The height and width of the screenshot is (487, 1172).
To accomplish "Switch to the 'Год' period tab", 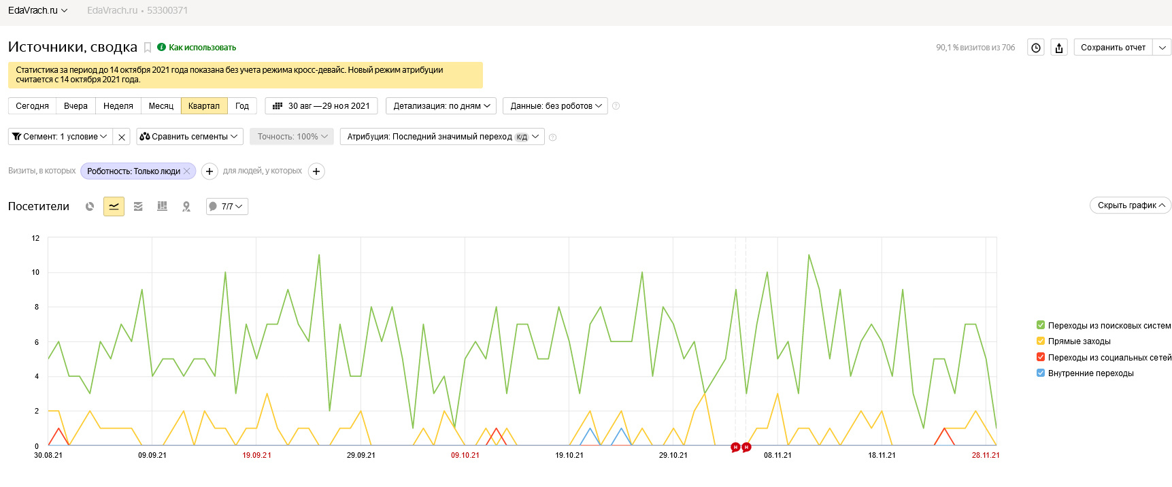I will coord(241,106).
